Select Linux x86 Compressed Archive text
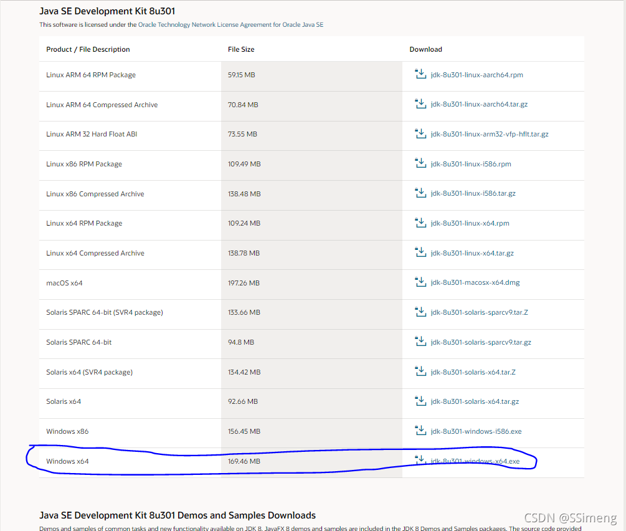This screenshot has height=531, width=626. 95,194
